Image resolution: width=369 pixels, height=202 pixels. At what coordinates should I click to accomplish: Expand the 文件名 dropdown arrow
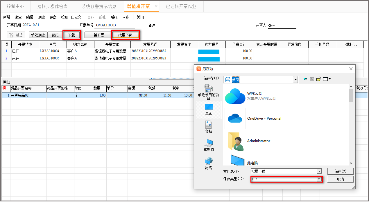(x=319, y=171)
